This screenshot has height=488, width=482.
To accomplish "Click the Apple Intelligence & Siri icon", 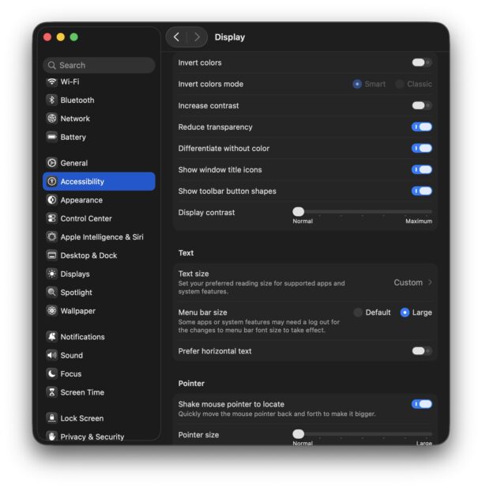I will [52, 236].
